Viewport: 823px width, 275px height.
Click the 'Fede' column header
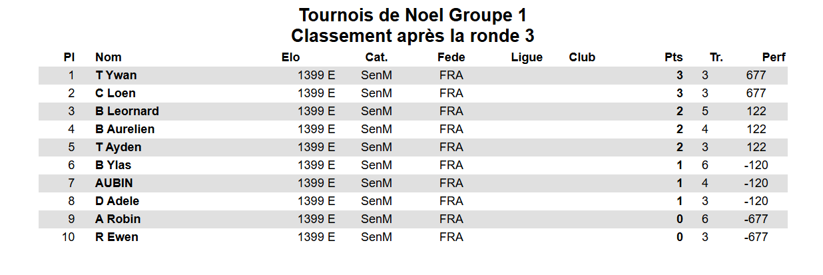pos(451,57)
